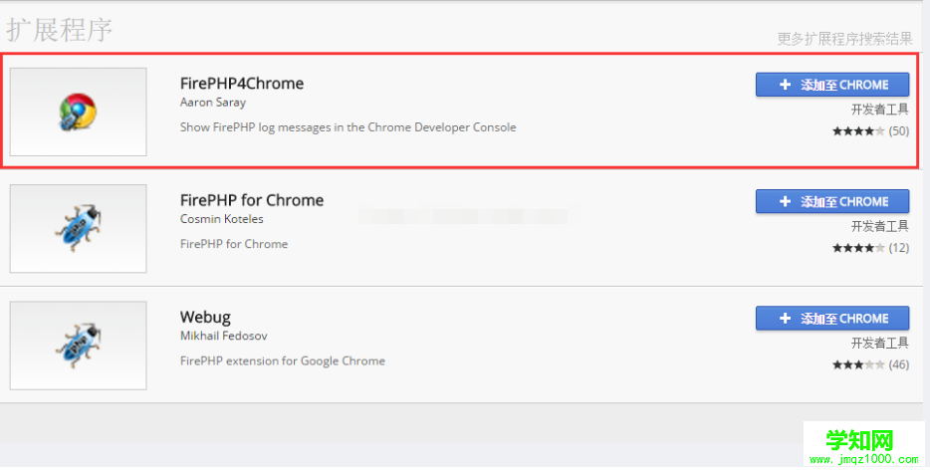Viewport: 930px width, 471px height.
Task: Click the three-star rating of Webug
Action: (x=858, y=364)
